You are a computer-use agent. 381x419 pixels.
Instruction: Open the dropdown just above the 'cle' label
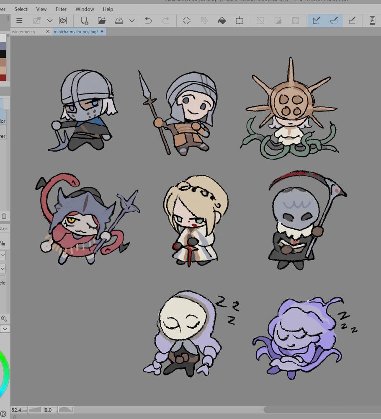click(x=3, y=269)
